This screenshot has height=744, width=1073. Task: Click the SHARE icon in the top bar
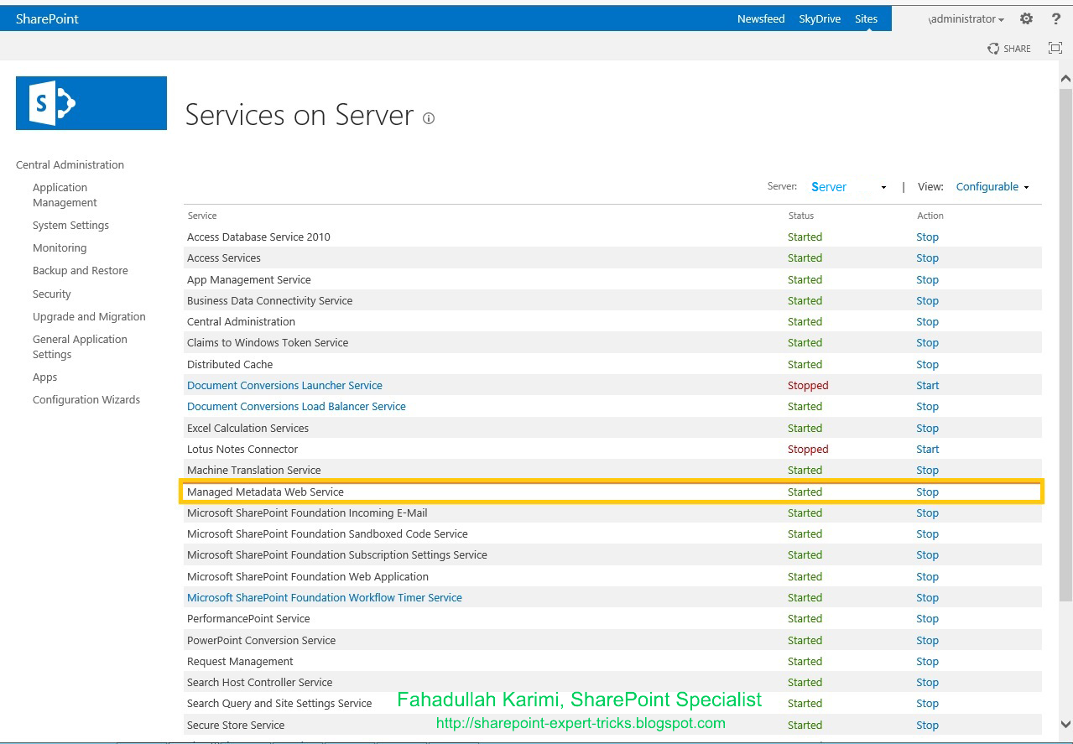[x=1008, y=48]
